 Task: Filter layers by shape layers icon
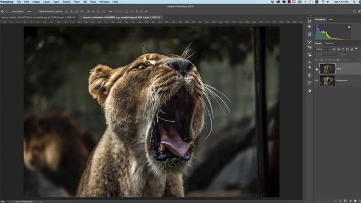347,49
